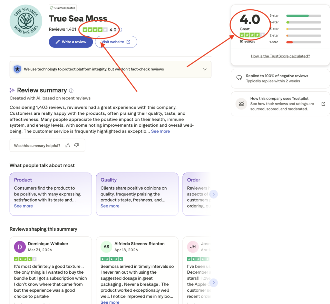330x304 pixels.
Task: Click the True Sea Moss logo
Action: [26, 21]
